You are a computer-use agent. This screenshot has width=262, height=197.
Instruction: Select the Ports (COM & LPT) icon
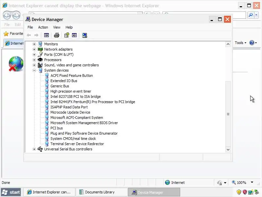(x=40, y=55)
